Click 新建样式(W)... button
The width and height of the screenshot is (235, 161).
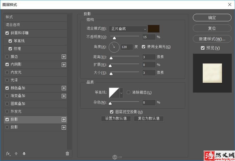(212, 39)
